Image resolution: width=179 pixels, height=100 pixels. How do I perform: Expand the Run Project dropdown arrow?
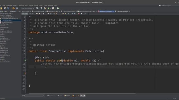point(50,8)
